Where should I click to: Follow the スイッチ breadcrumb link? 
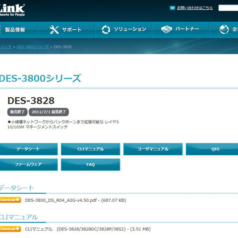click(x=5, y=47)
